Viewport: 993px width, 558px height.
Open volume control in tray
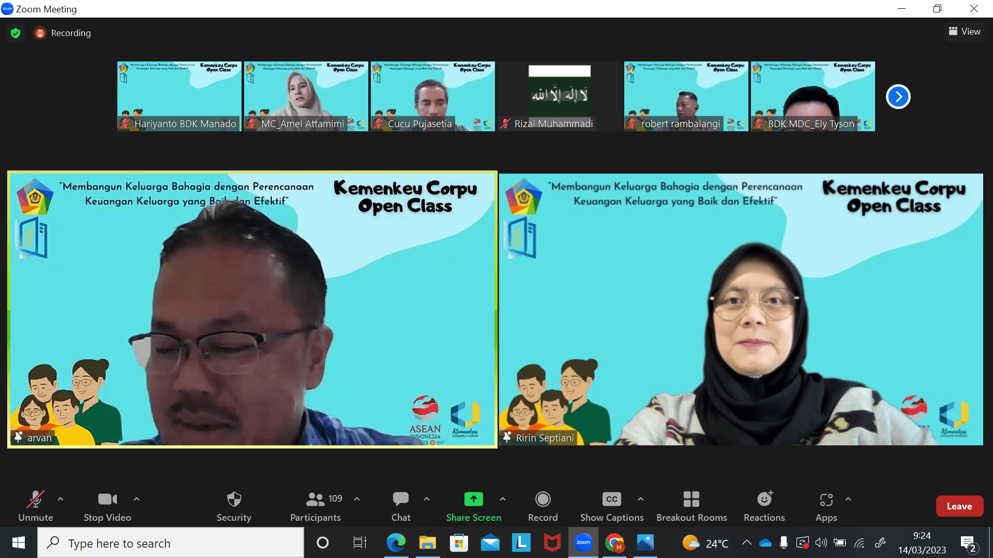(821, 542)
